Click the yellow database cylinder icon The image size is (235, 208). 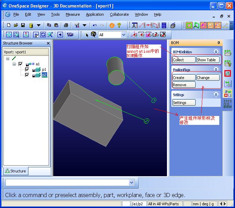click(x=31, y=25)
